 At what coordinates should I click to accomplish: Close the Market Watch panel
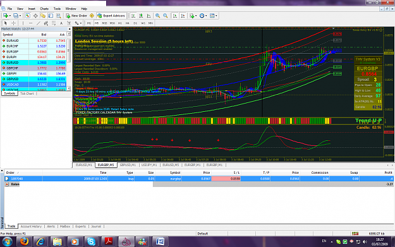pyautogui.click(x=70, y=29)
